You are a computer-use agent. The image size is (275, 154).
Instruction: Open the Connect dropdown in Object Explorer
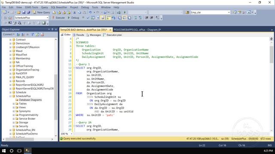click(x=9, y=34)
